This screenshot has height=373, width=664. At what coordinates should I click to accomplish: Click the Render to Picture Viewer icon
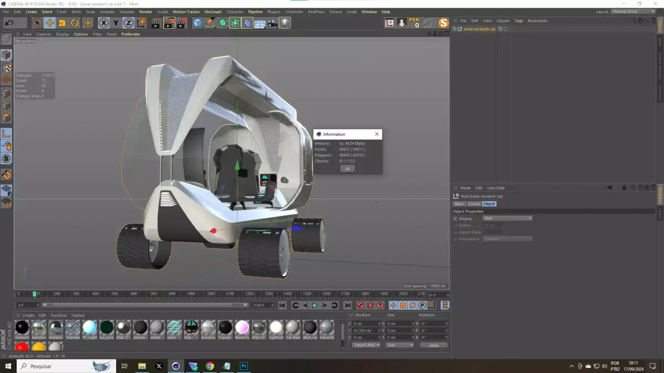169,23
